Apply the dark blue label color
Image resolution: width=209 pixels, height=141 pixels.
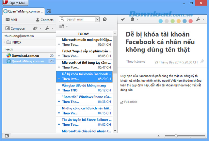click(185, 21)
